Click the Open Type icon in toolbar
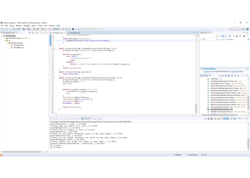This screenshot has width=250, height=178. (x=42, y=29)
